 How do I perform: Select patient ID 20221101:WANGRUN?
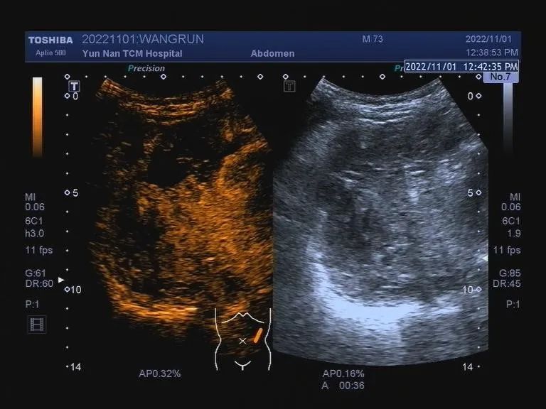coord(143,39)
